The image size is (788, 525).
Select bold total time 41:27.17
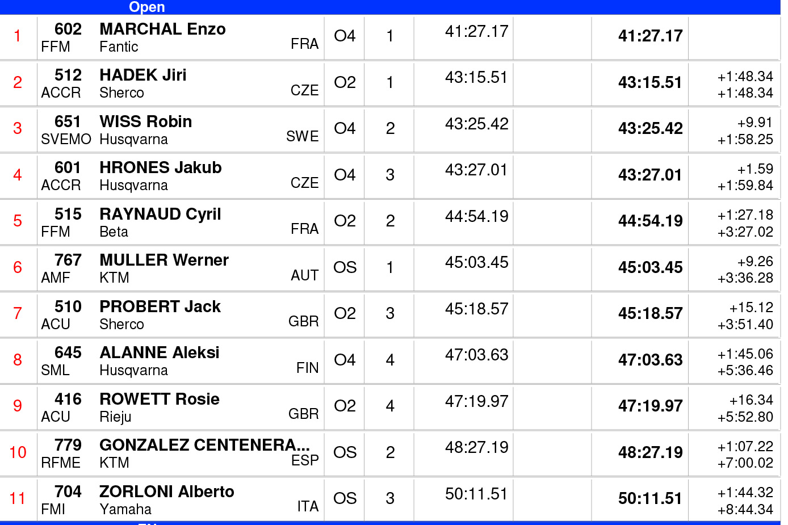click(650, 36)
